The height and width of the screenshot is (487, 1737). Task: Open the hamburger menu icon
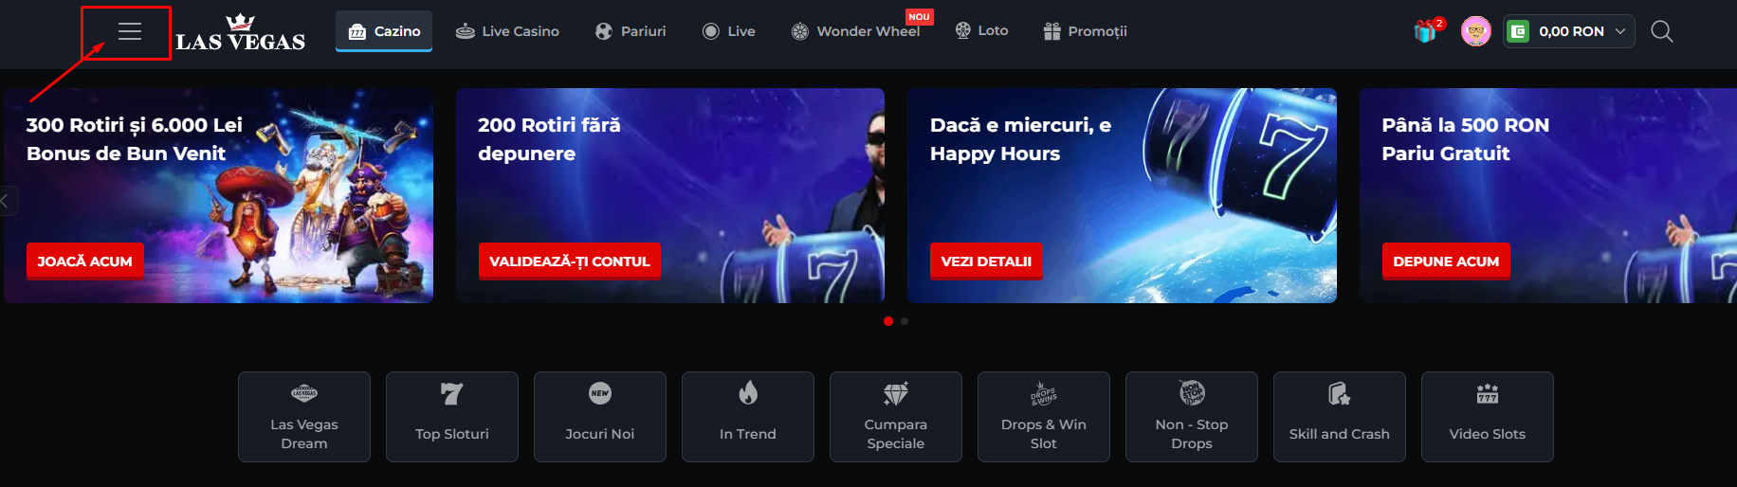click(x=130, y=31)
